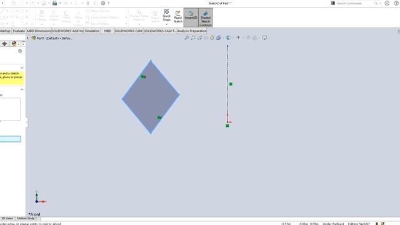Open the Quick Snaps tool
Image resolution: width=400 pixels, height=225 pixels.
point(167,15)
